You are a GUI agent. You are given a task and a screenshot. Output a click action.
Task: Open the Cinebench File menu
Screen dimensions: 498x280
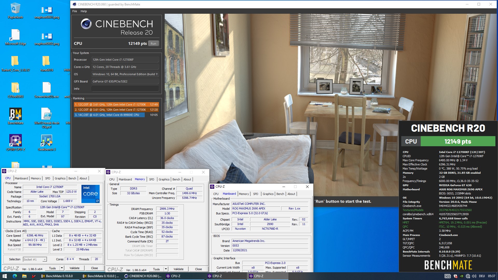coord(75,11)
